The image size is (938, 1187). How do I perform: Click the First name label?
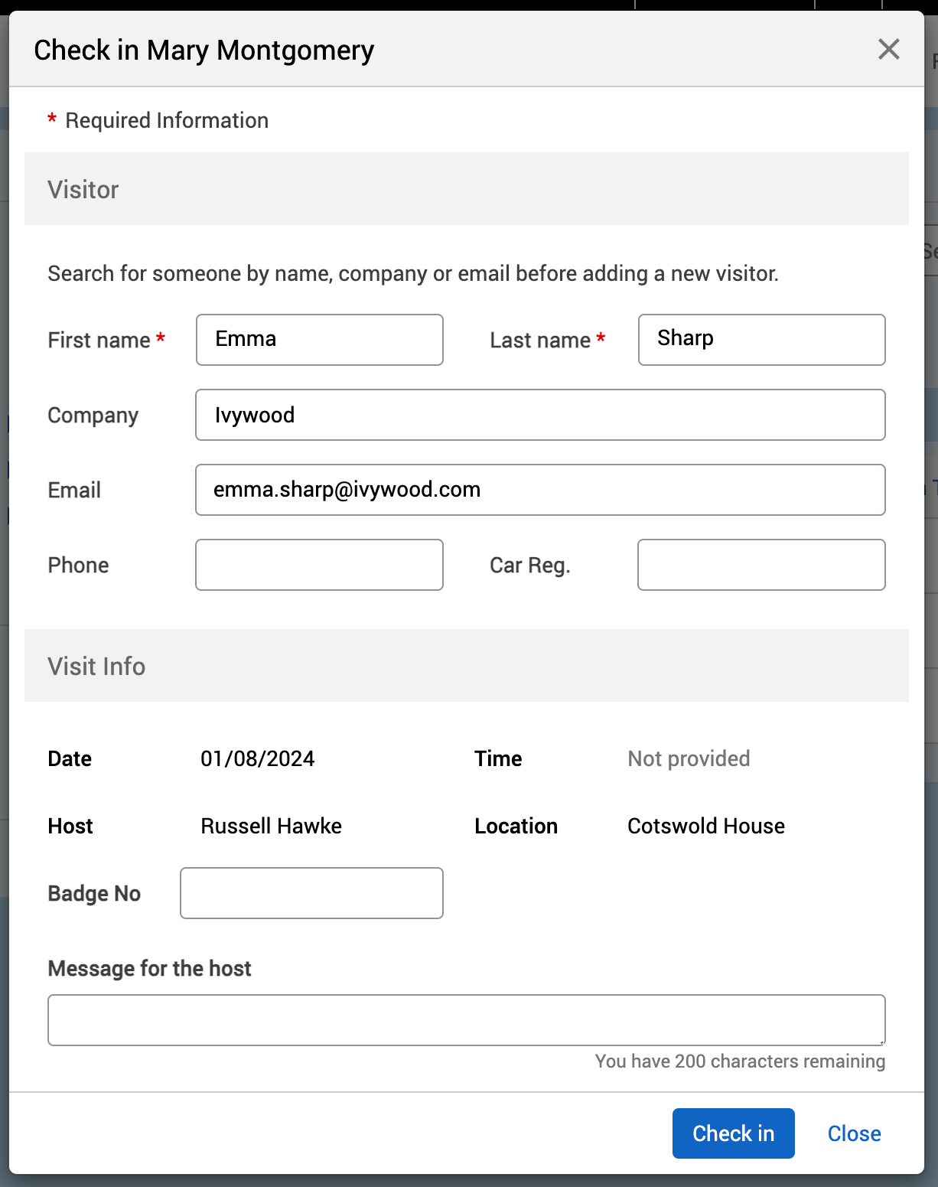click(x=99, y=340)
